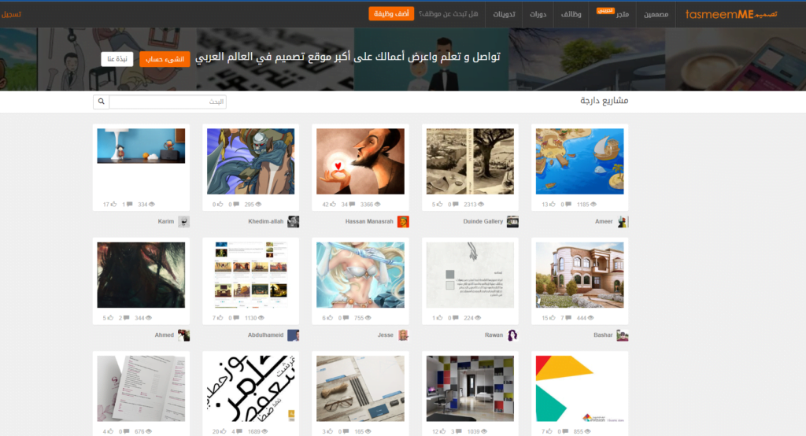Click the like icon under the heart illustration
This screenshot has height=436, width=806.
point(333,205)
